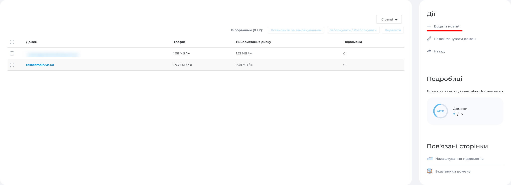The height and width of the screenshot is (185, 511).
Task: Select the testdomain.vn.ua row checkbox
Action: (12, 65)
